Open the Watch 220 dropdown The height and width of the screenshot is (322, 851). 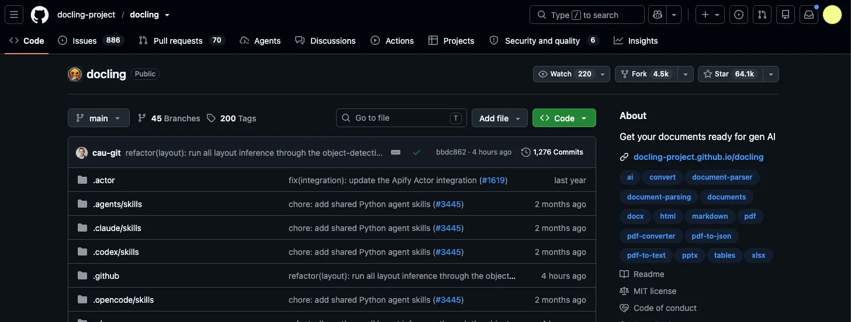(572, 74)
